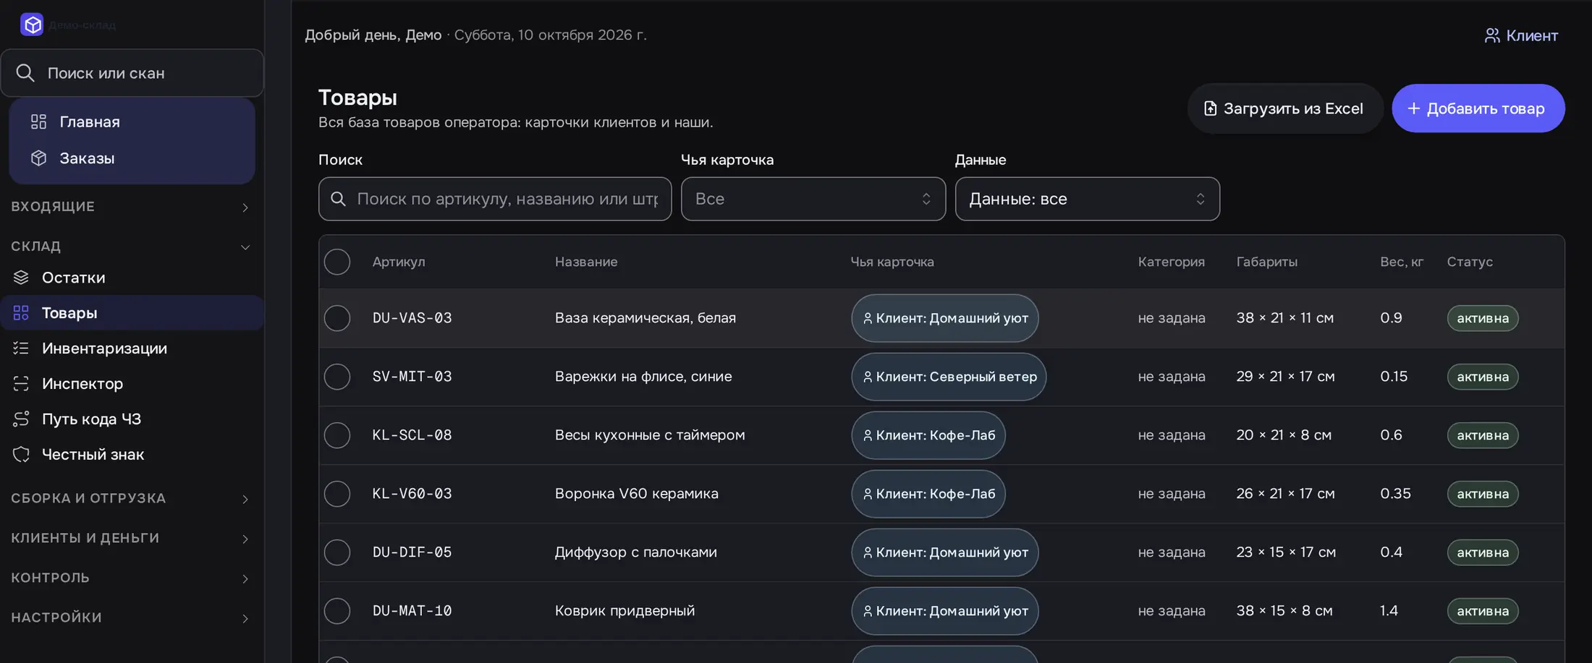Click the layers icon beside Остатки
1592x663 pixels.
21,277
